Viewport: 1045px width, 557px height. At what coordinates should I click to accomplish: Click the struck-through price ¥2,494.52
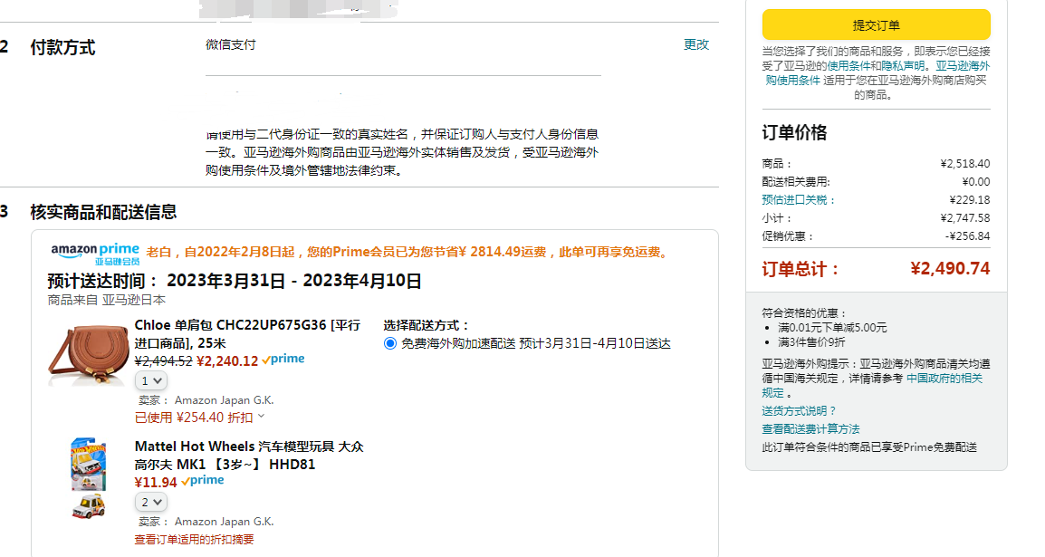click(x=163, y=360)
